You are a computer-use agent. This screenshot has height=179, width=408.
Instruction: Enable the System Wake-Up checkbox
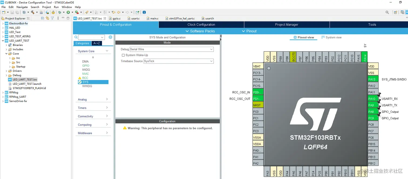pos(123,55)
